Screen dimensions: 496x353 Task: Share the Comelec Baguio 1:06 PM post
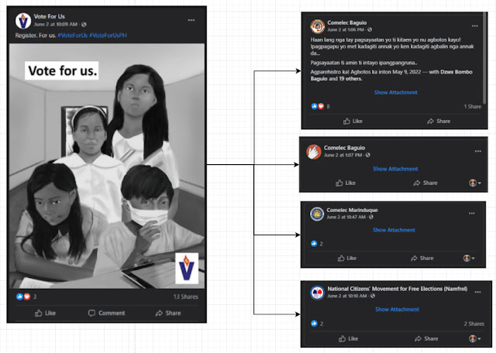(439, 121)
